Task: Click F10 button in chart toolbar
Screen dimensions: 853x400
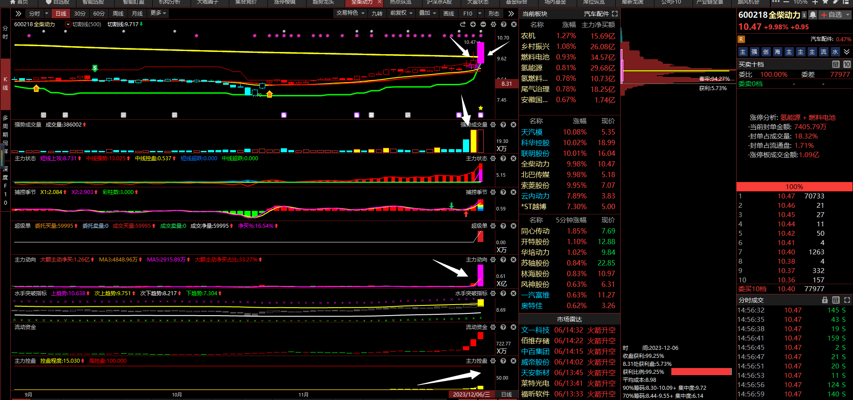Action: tap(468, 13)
